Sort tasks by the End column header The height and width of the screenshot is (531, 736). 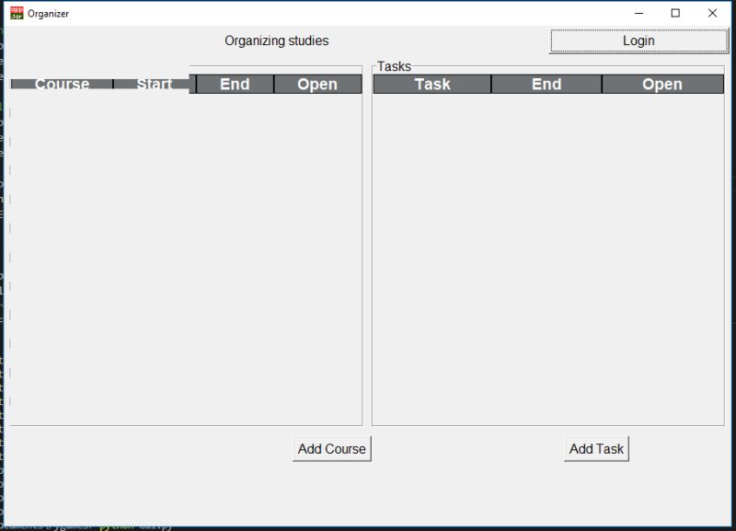pos(545,84)
